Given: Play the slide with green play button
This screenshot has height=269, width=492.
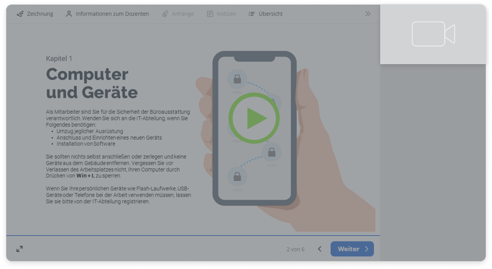Looking at the screenshot, I should click(x=254, y=118).
